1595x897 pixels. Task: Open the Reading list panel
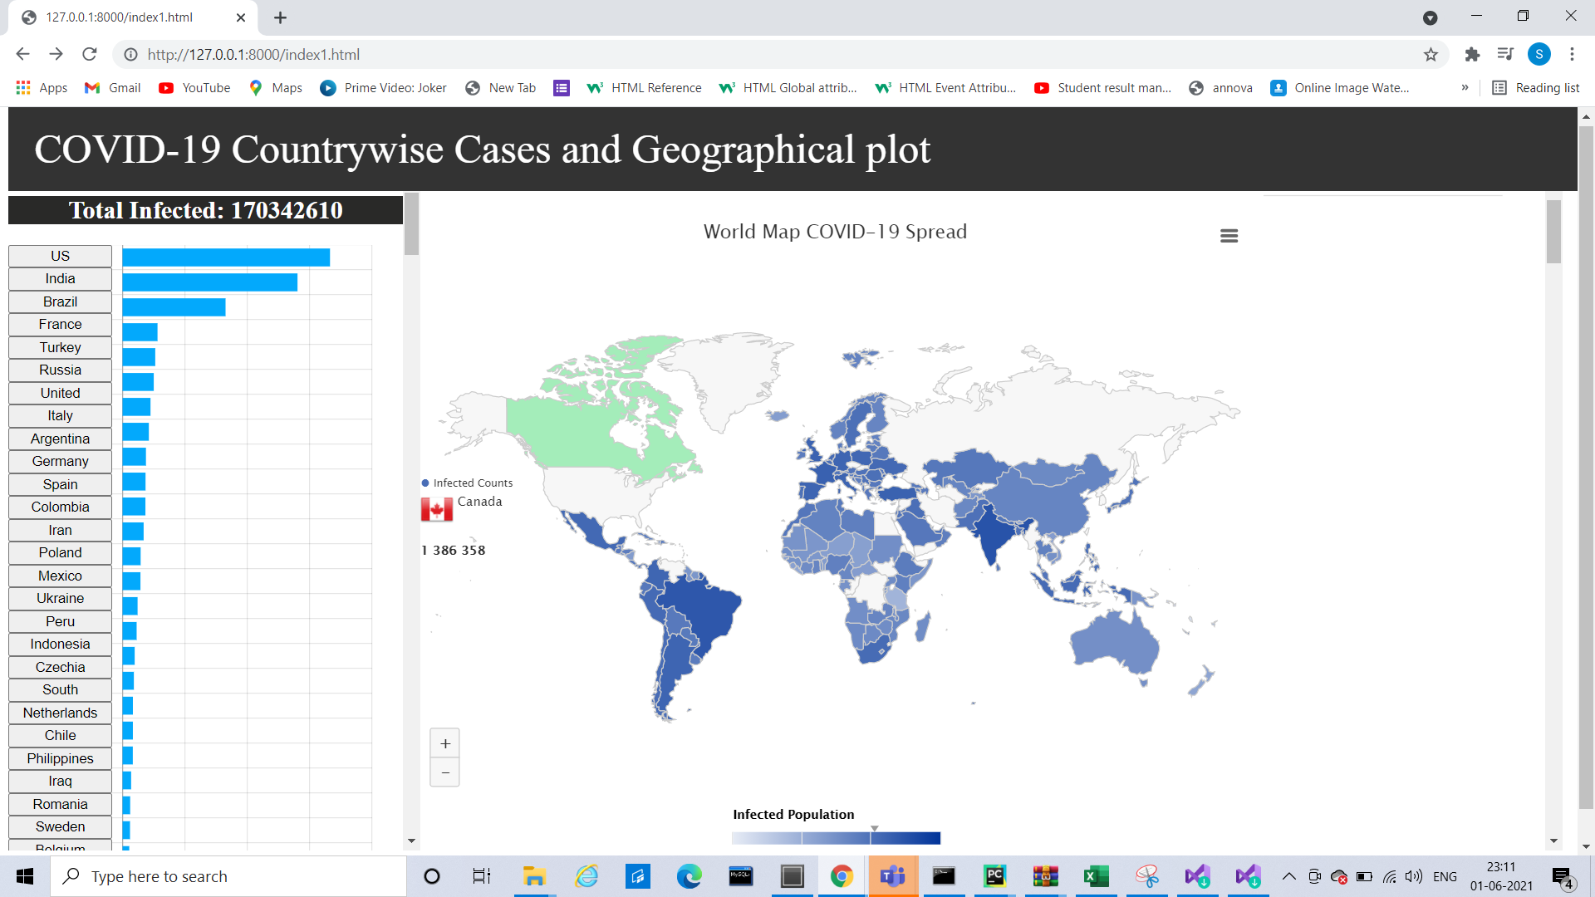click(x=1536, y=88)
